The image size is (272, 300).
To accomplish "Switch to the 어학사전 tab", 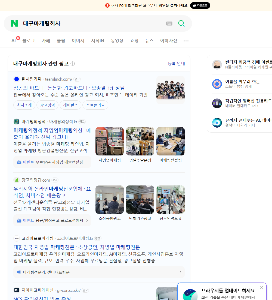I will click(x=169, y=41).
